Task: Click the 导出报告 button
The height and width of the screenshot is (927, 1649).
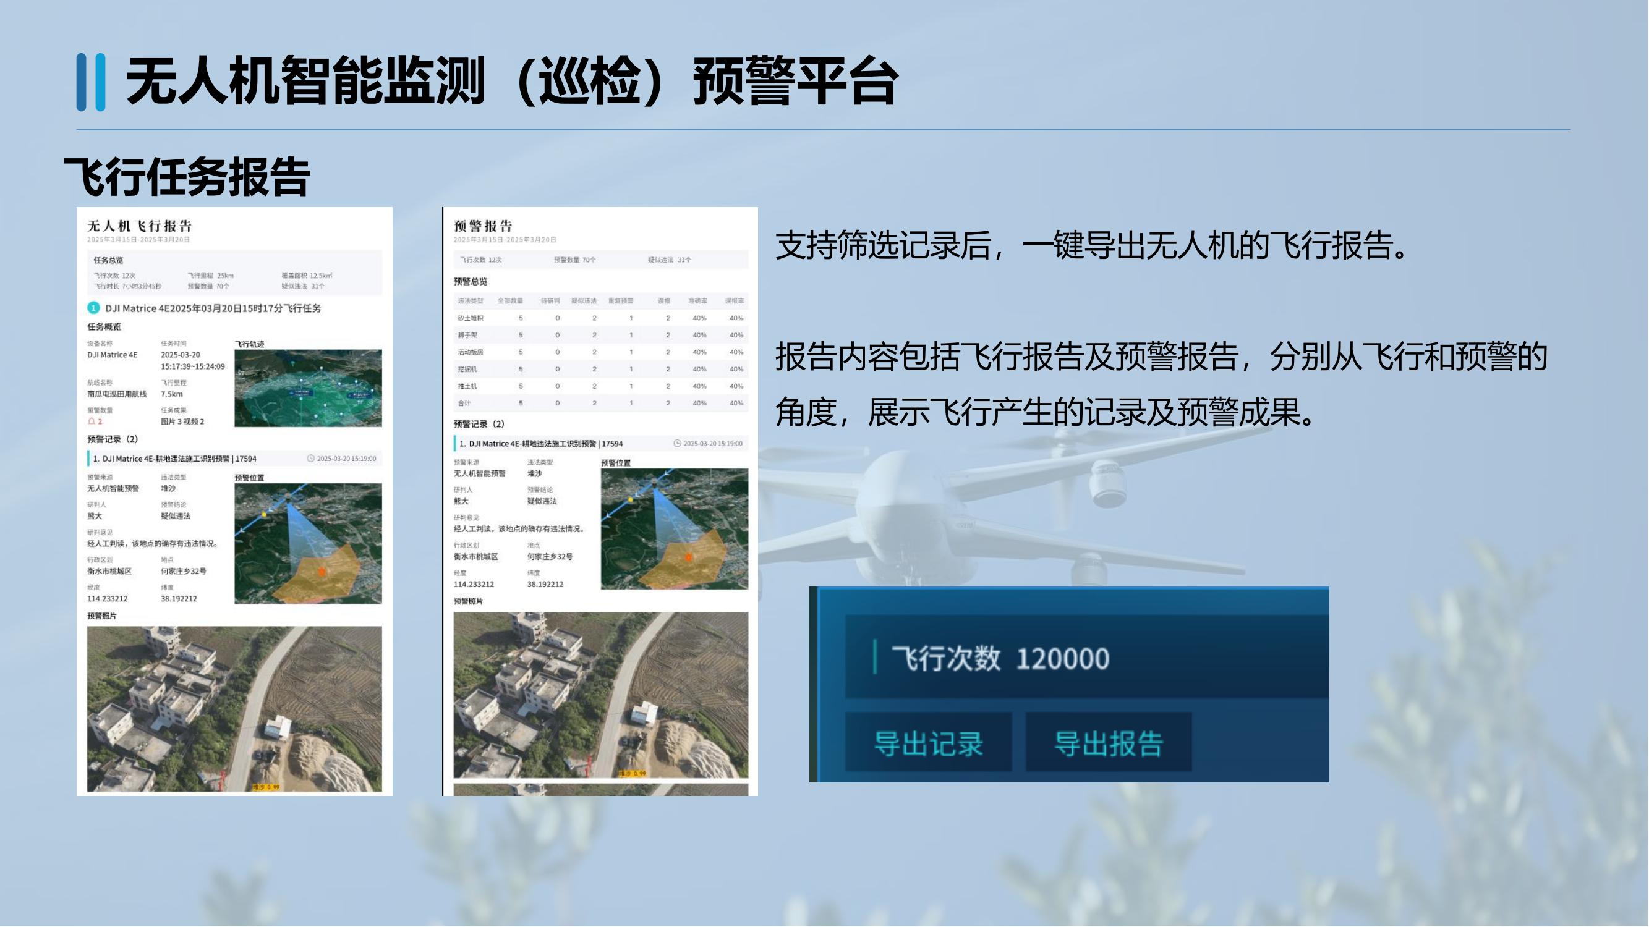Action: pos(1108,743)
